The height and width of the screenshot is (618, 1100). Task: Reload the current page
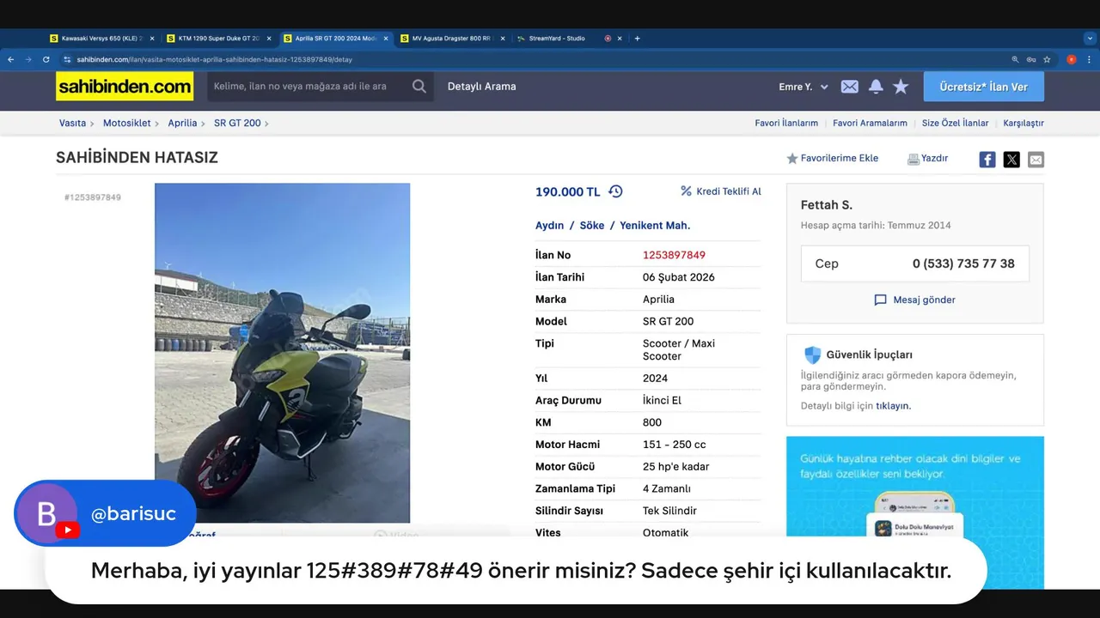[46, 59]
